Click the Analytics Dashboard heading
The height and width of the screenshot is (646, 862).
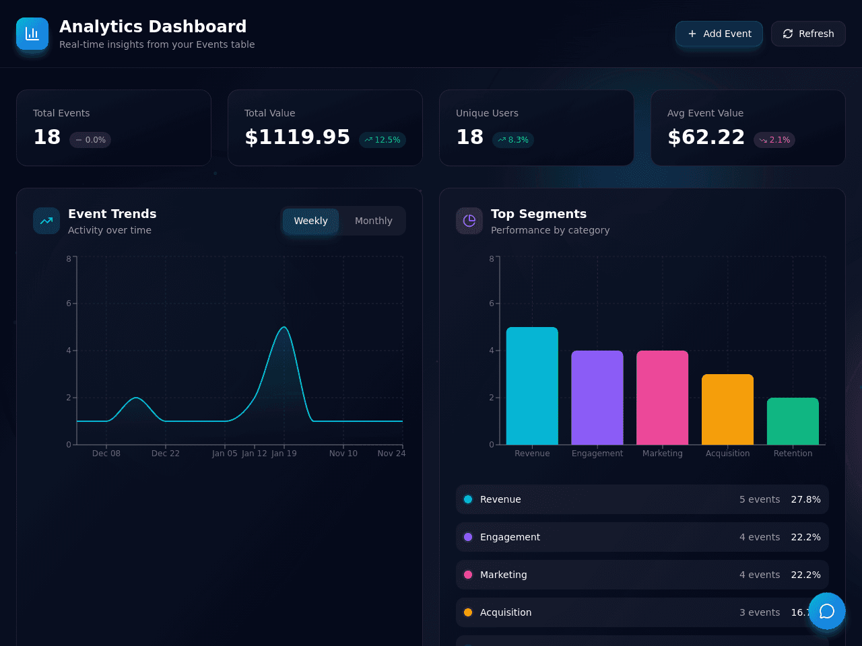[x=153, y=26]
